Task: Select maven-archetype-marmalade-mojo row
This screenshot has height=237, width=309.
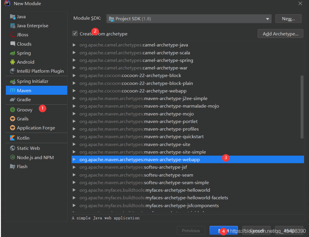Action: [188, 106]
